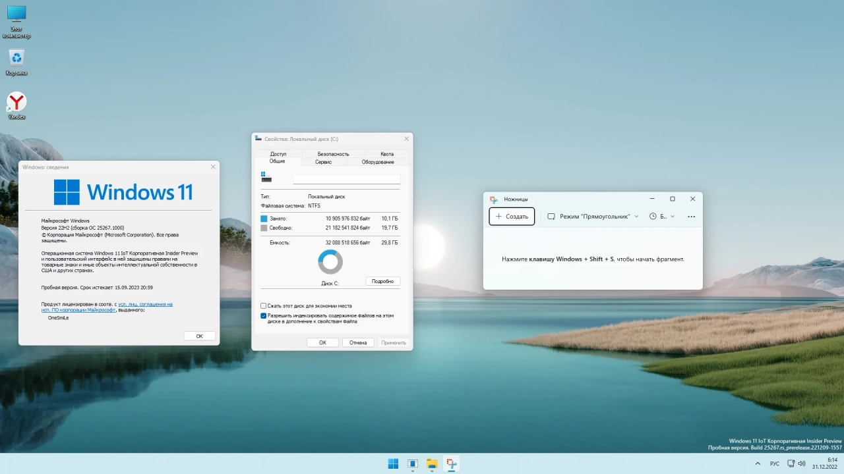Click OK in disk properties
The height and width of the screenshot is (474, 844).
(x=322, y=342)
